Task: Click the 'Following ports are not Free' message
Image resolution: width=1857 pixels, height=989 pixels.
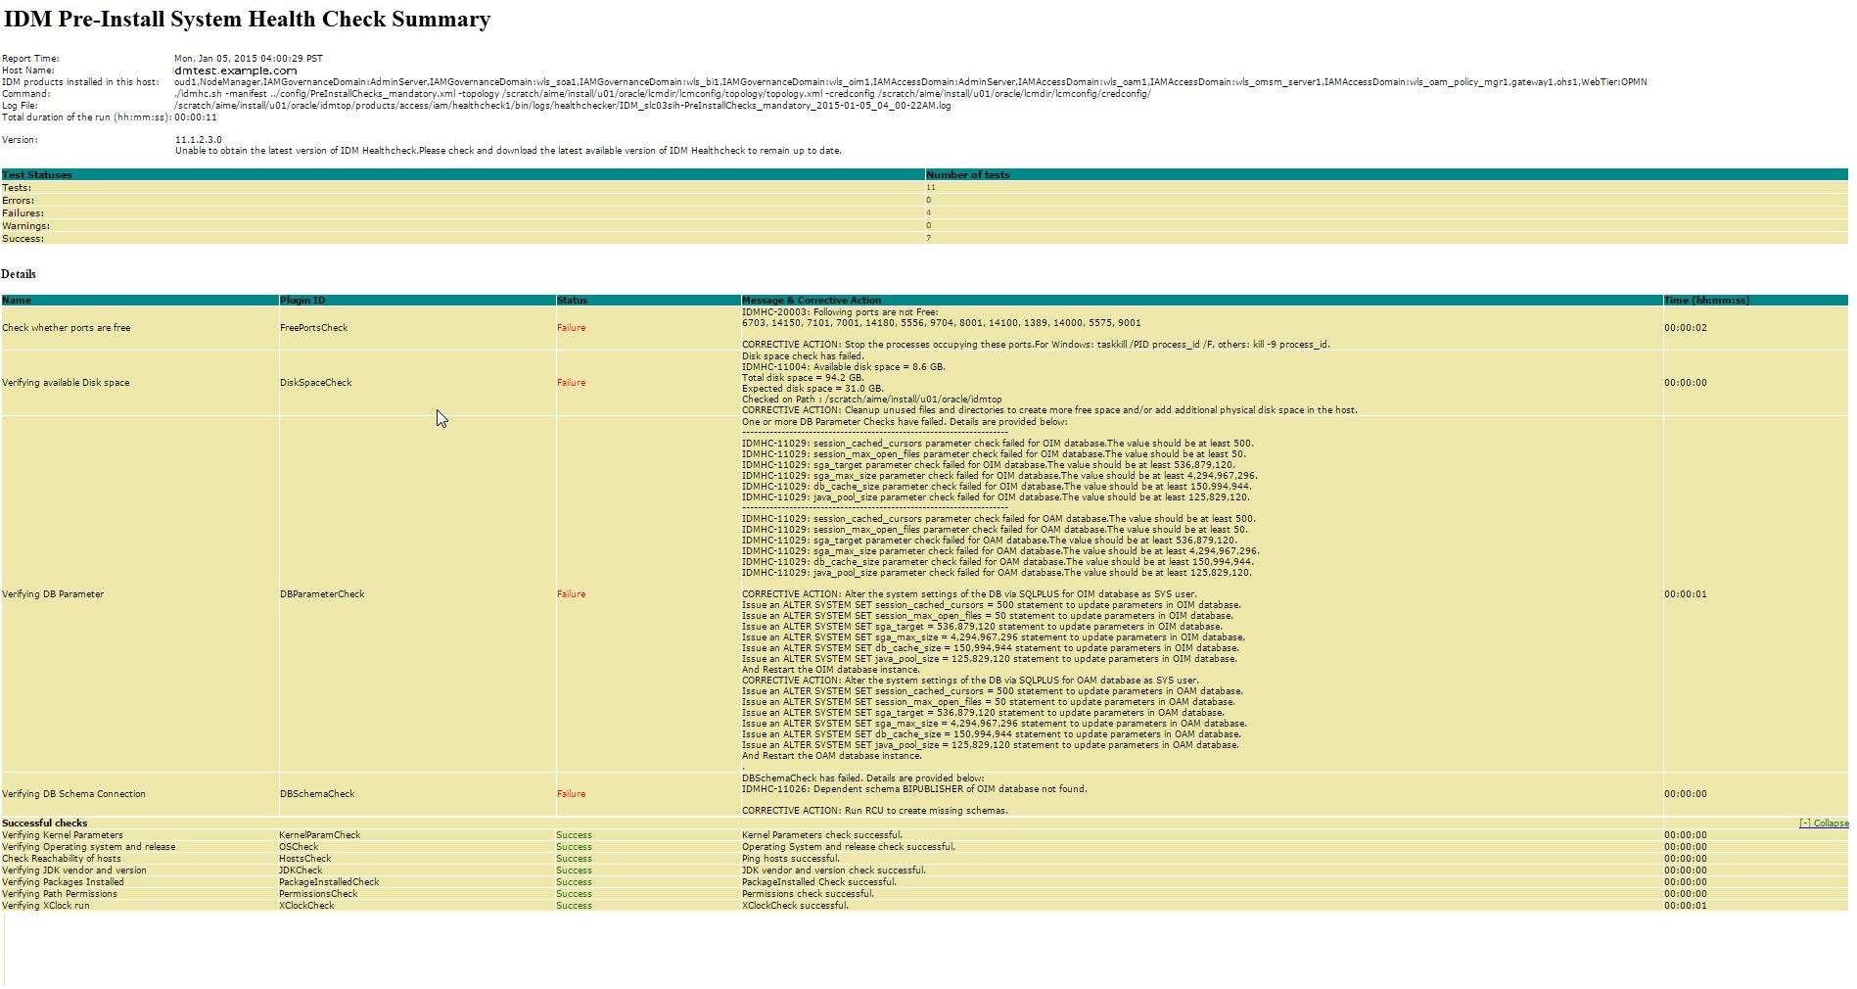Action: [840, 312]
